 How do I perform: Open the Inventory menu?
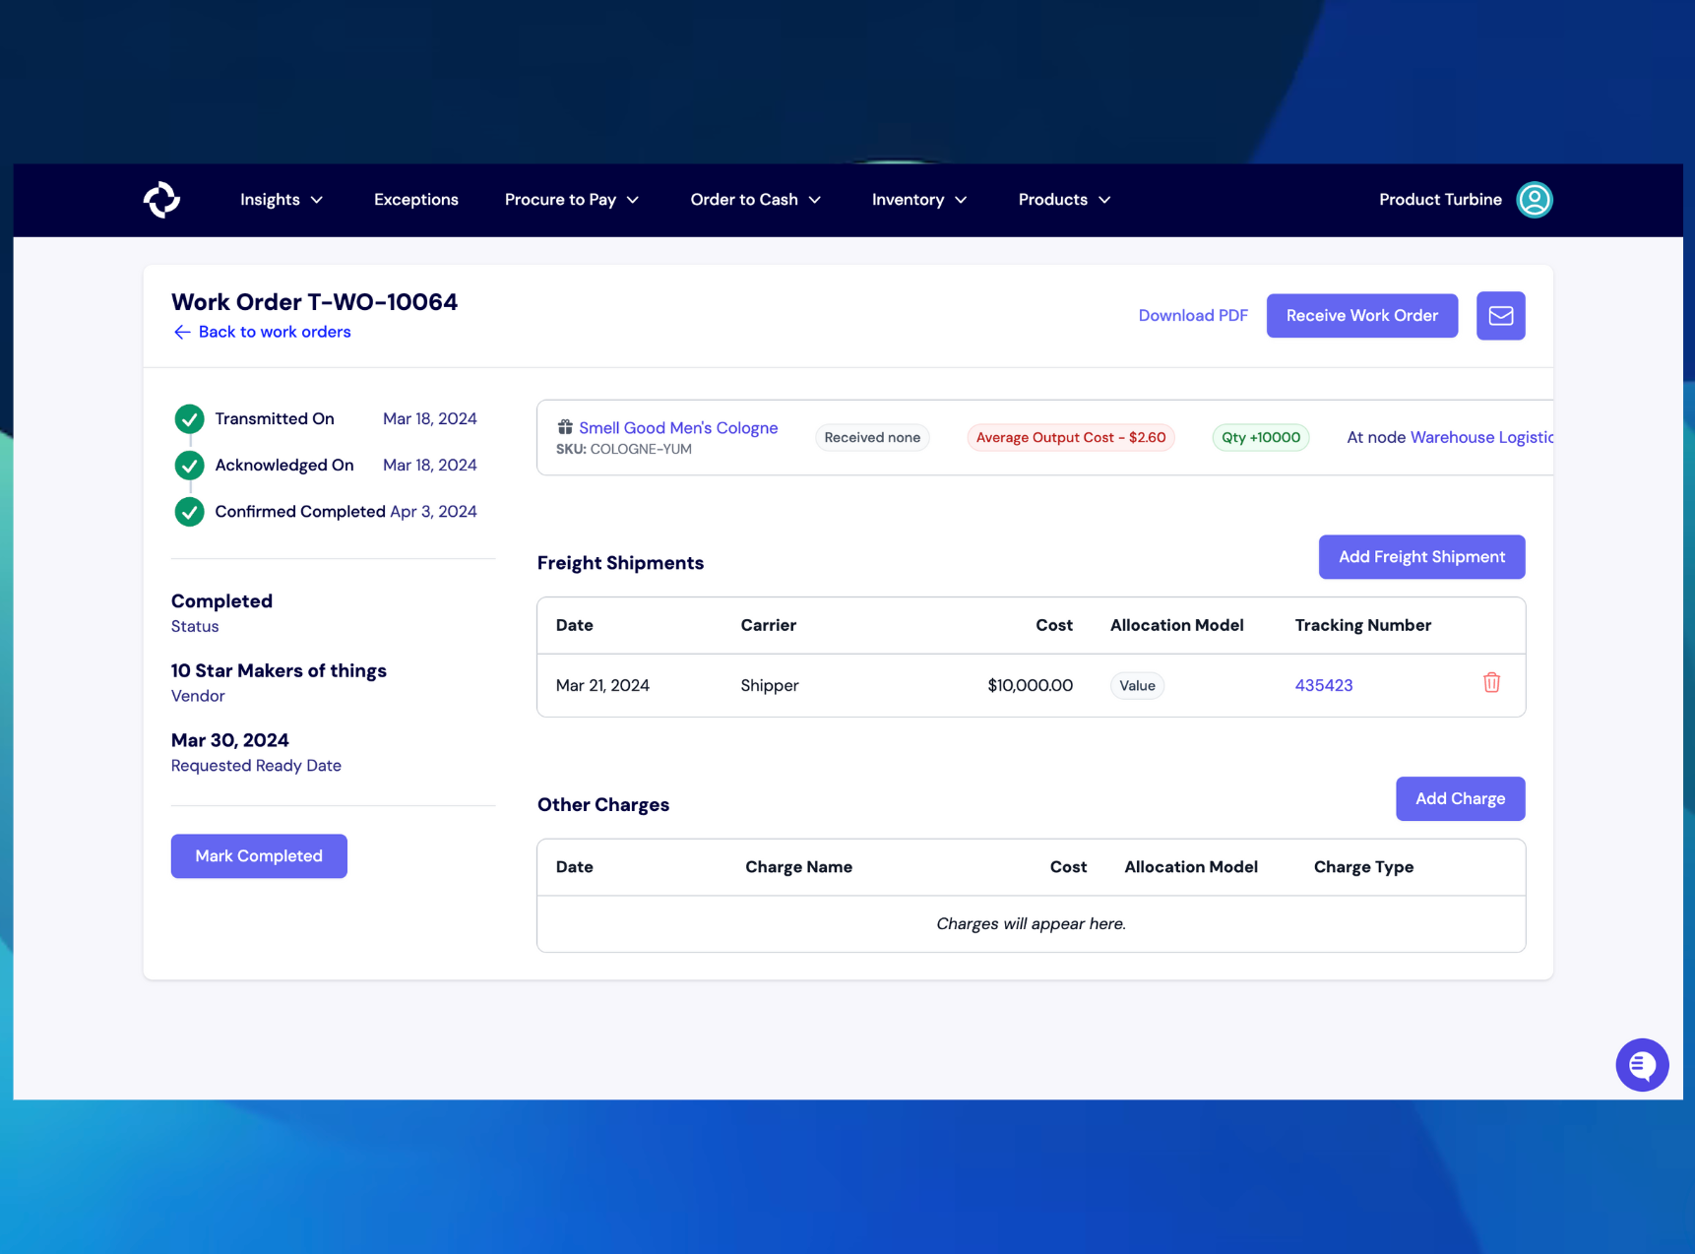918,200
